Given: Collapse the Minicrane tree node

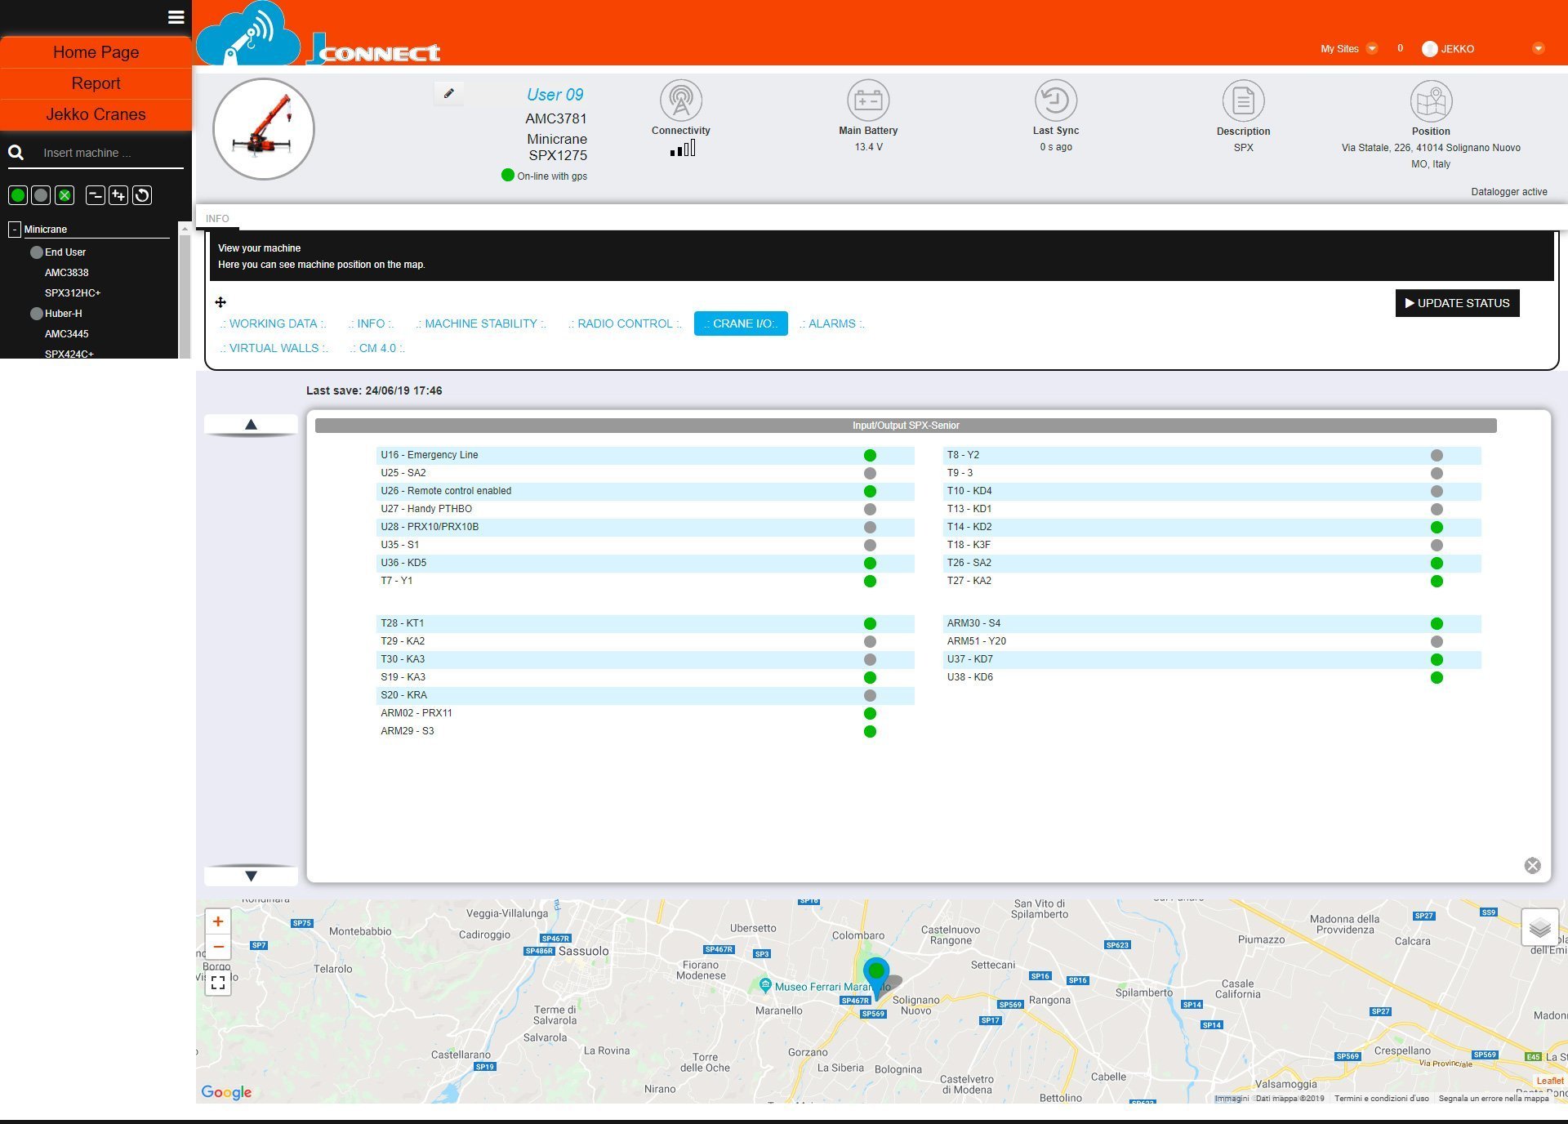Looking at the screenshot, I should [14, 230].
